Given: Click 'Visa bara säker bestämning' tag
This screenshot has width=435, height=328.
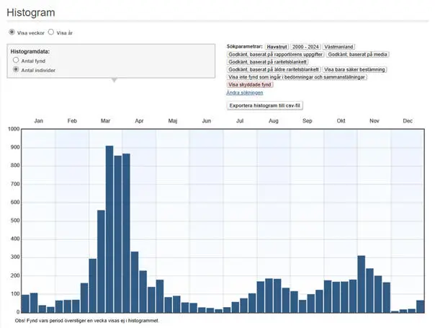Looking at the screenshot, I should click(x=355, y=70).
